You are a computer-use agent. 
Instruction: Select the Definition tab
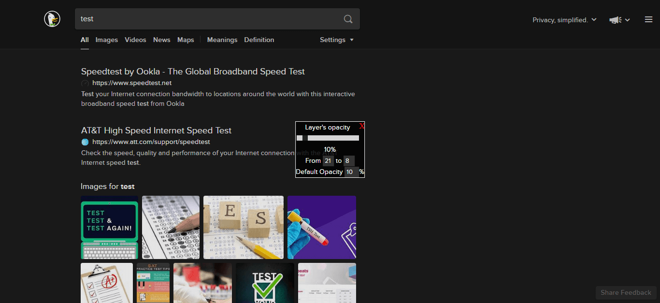click(x=259, y=40)
